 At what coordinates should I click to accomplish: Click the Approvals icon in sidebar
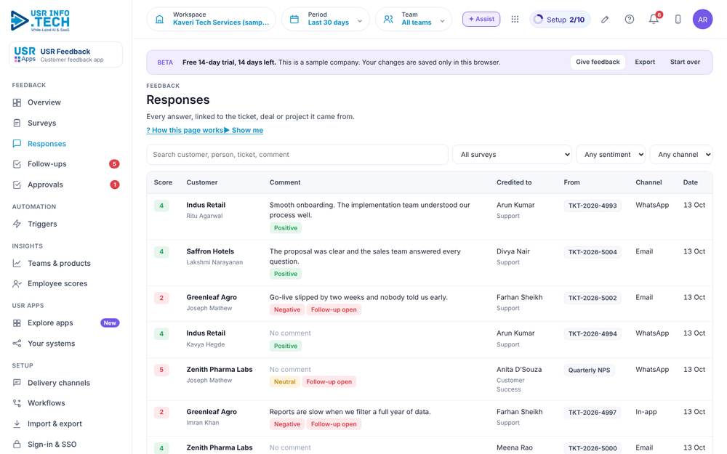[17, 185]
